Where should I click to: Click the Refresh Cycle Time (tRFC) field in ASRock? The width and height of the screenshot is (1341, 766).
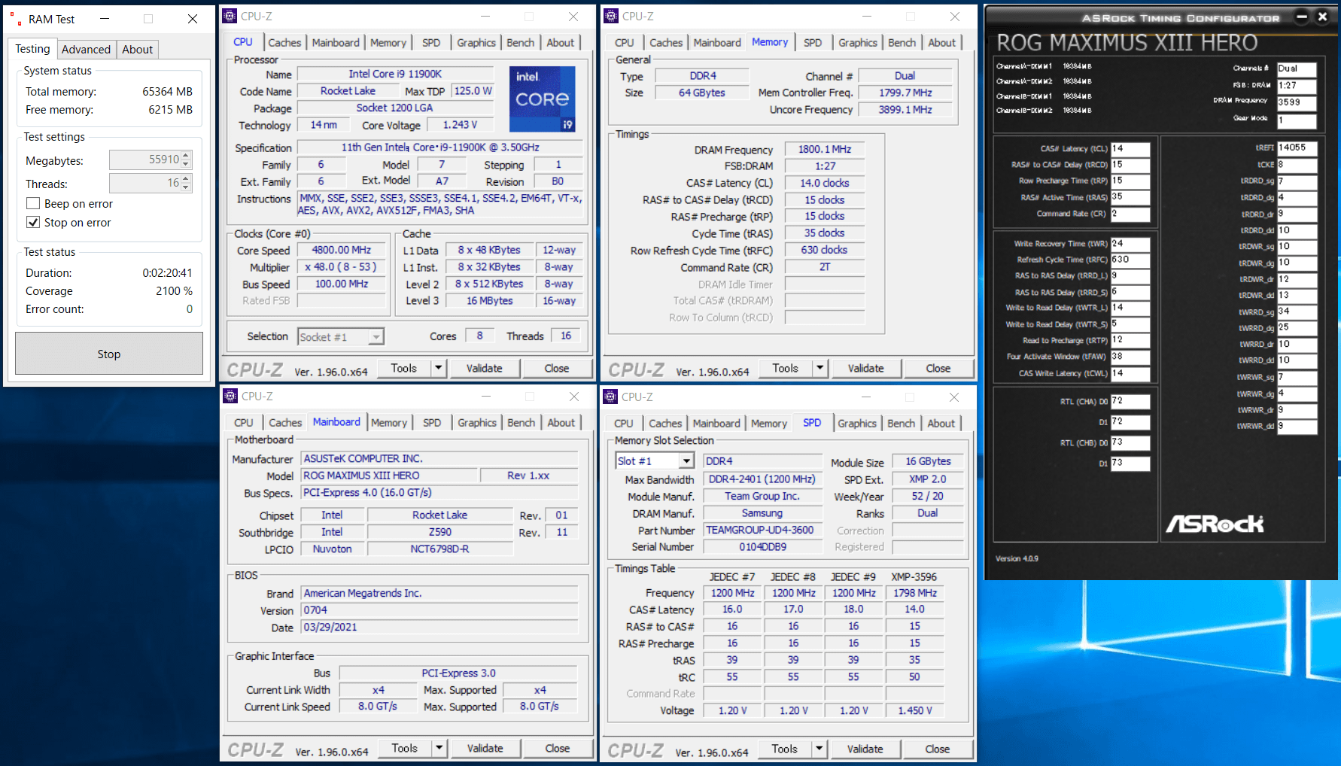tap(1130, 260)
